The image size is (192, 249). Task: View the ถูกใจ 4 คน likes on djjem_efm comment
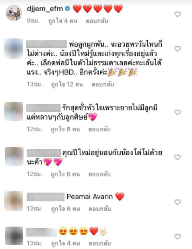click(x=63, y=21)
